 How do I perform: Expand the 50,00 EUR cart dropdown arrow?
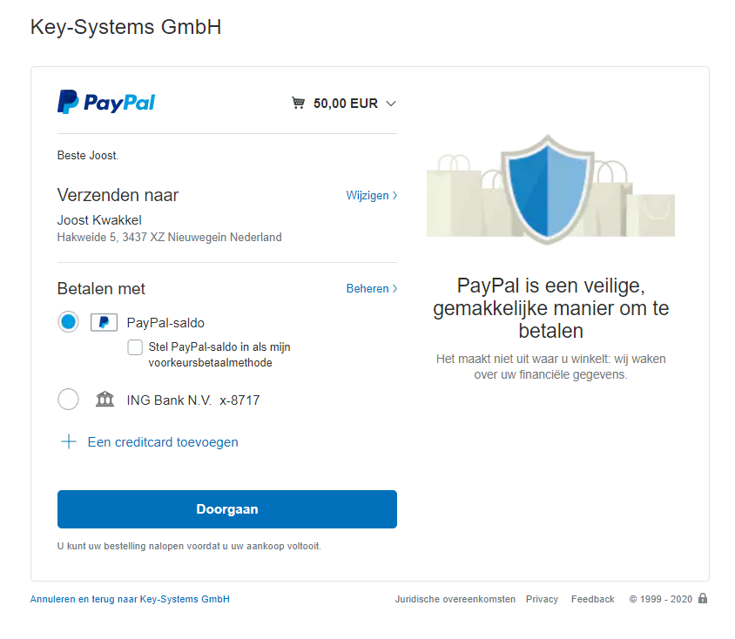point(391,104)
